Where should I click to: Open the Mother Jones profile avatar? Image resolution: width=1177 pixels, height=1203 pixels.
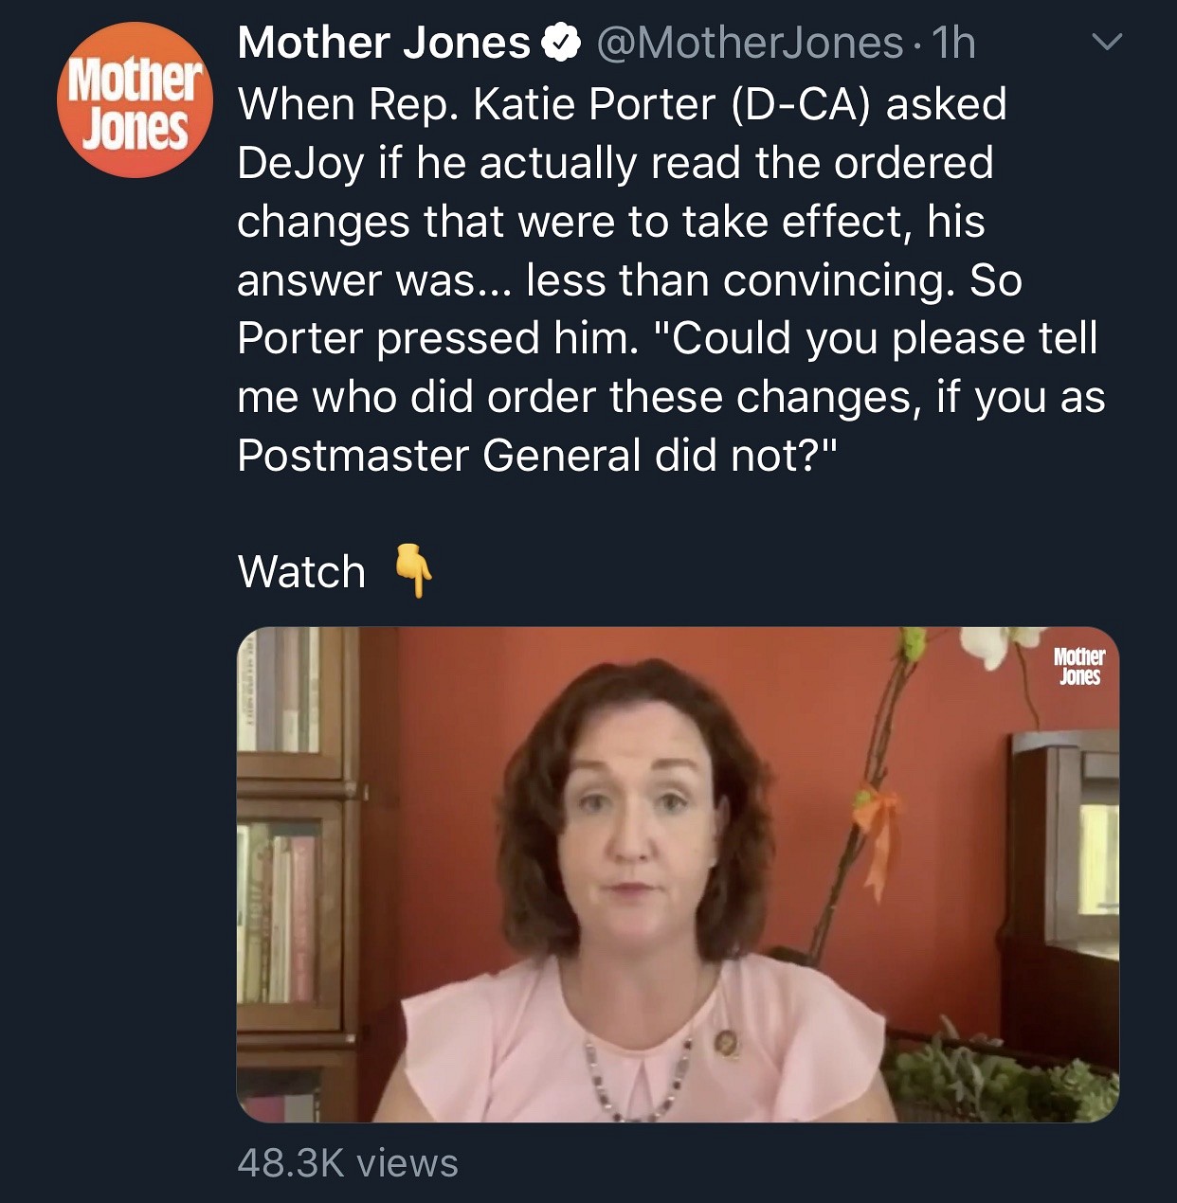pos(135,100)
